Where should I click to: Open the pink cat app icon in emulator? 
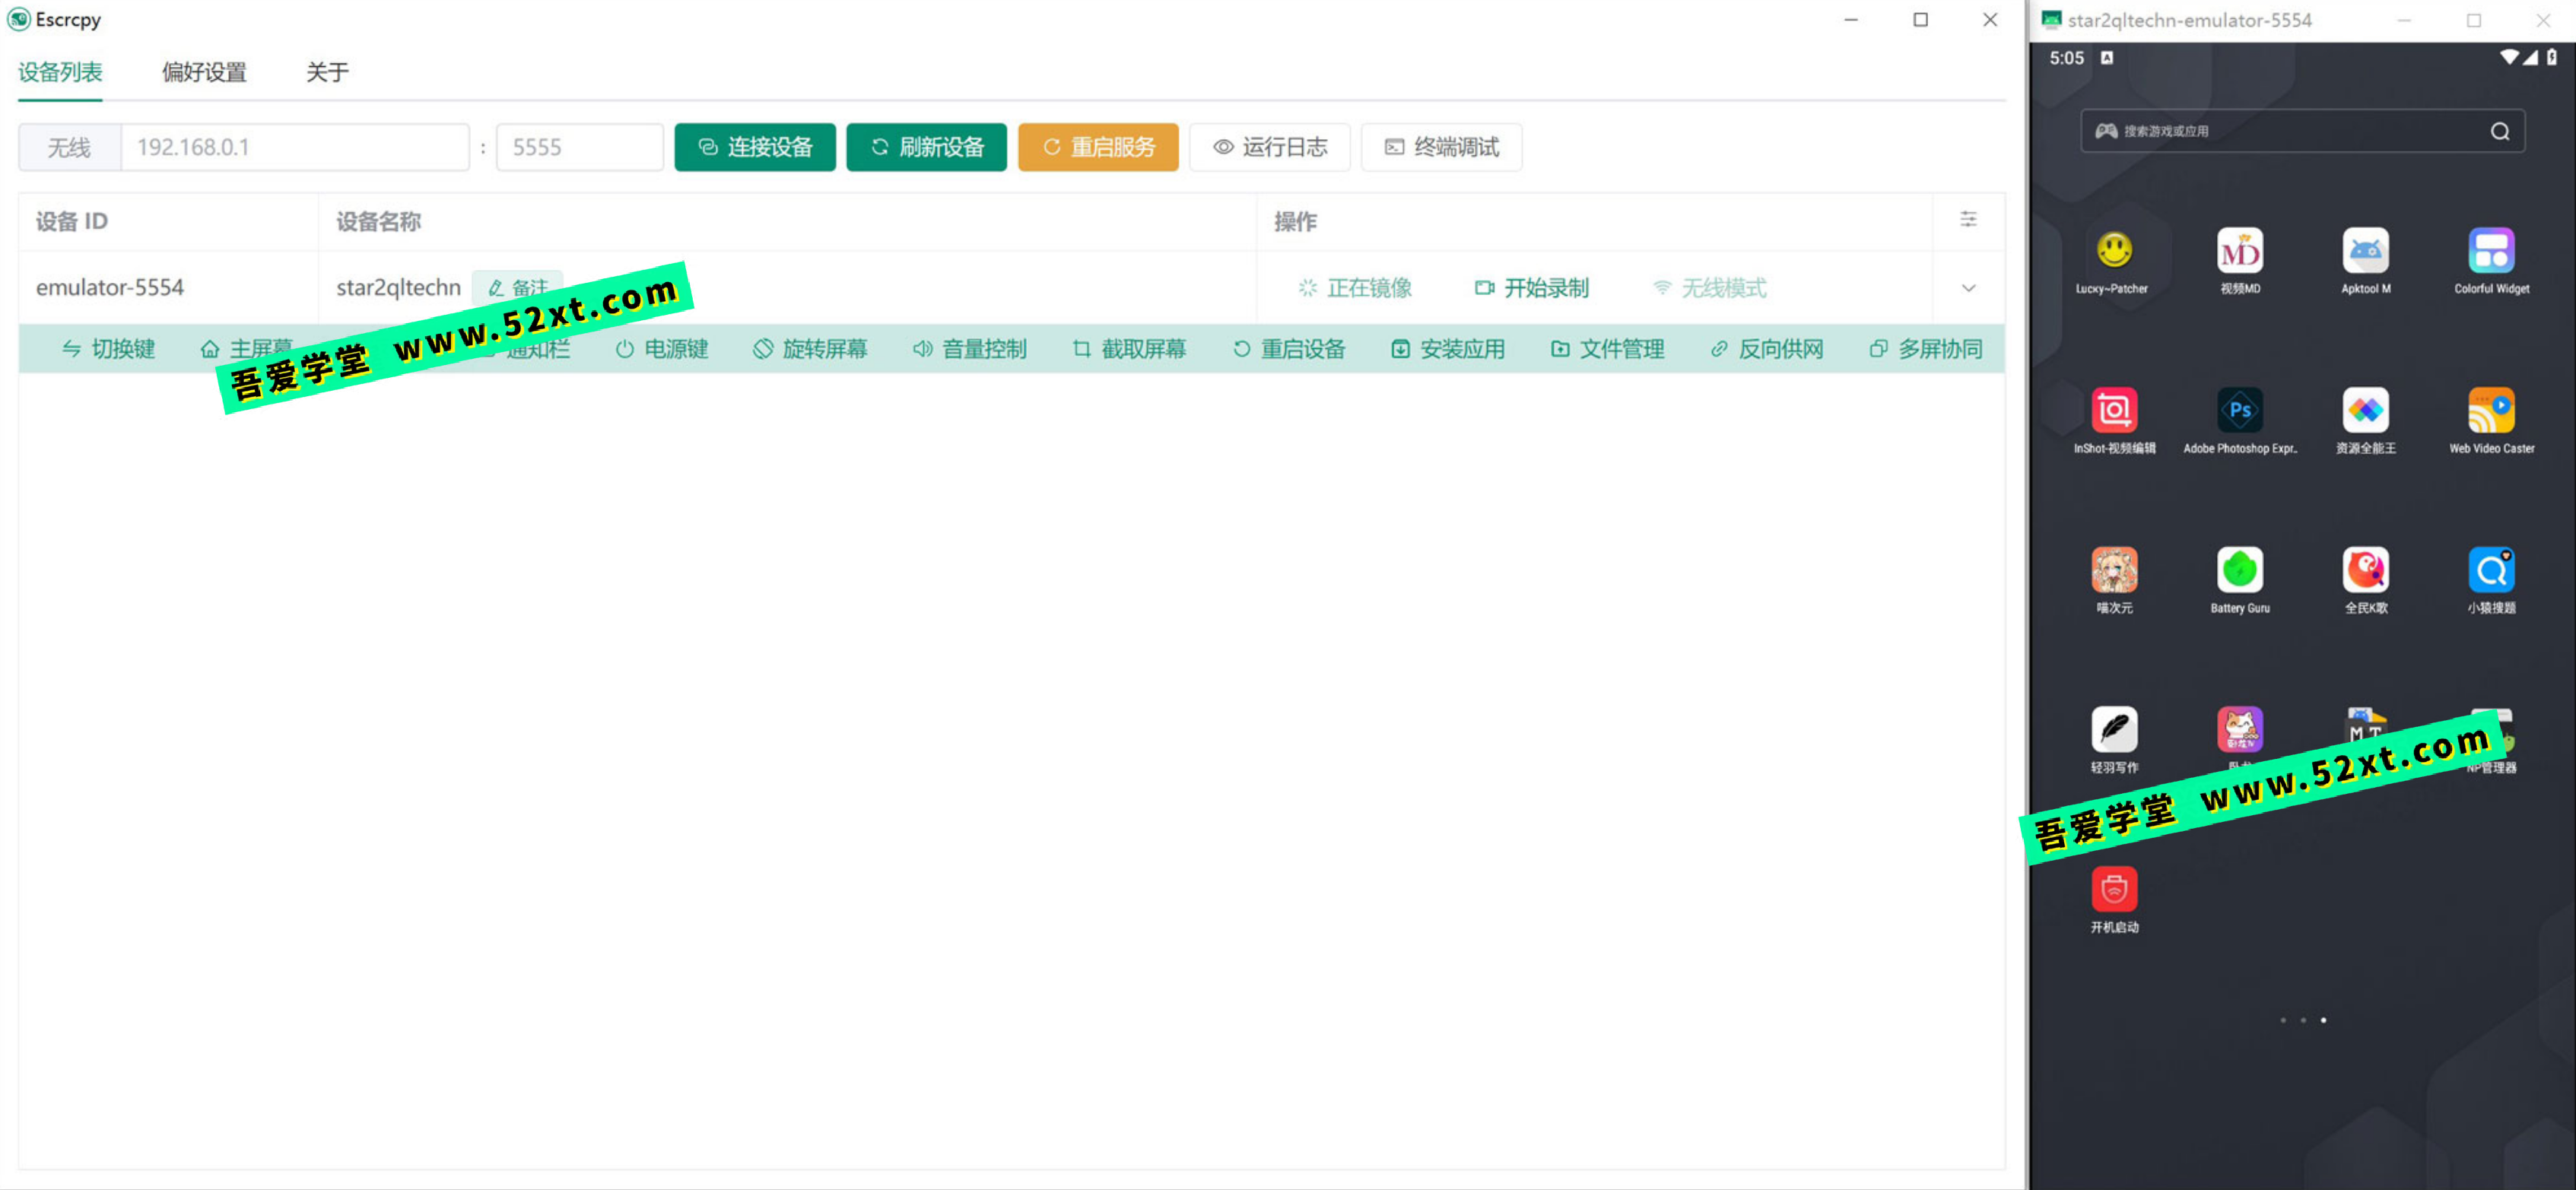point(2239,730)
